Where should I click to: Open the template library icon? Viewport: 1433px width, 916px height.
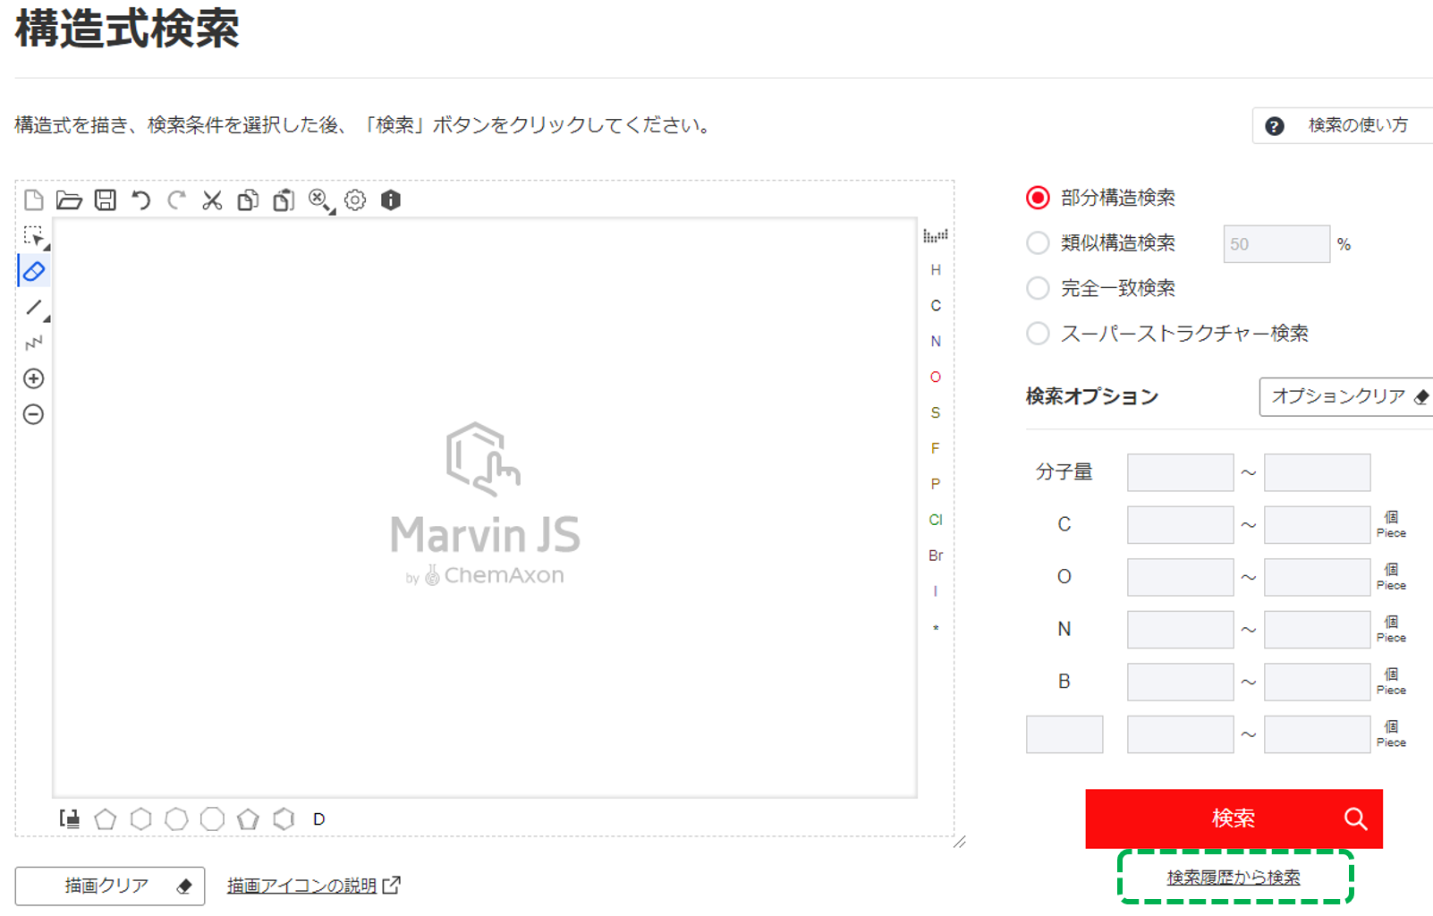click(70, 818)
